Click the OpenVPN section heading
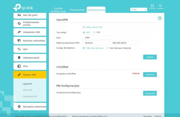Viewport: 180px width, 117px height. click(62, 20)
